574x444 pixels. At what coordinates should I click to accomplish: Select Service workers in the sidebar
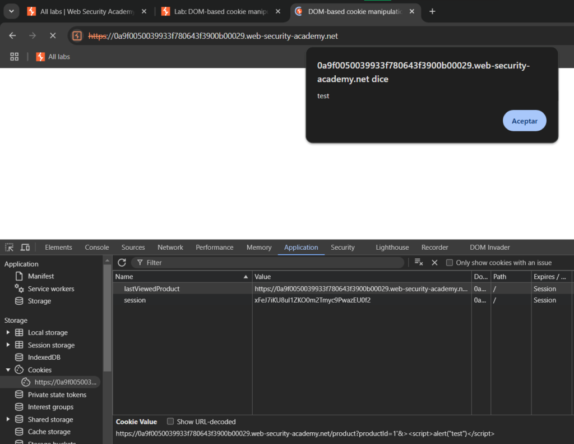tap(51, 289)
